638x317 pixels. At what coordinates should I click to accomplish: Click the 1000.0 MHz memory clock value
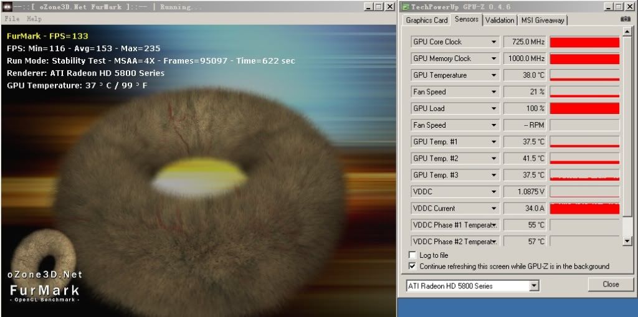tap(525, 59)
